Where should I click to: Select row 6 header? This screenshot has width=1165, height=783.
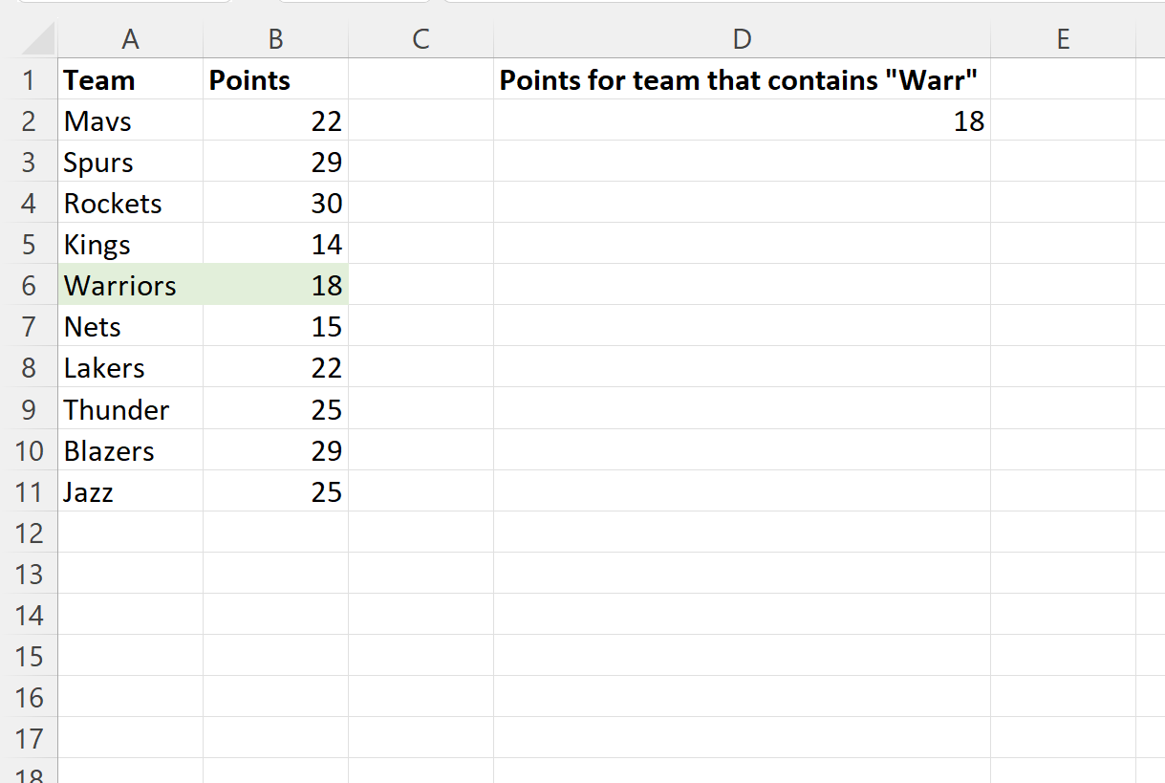pyautogui.click(x=29, y=285)
